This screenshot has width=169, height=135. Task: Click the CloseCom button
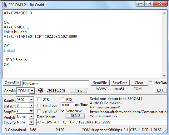56,90
